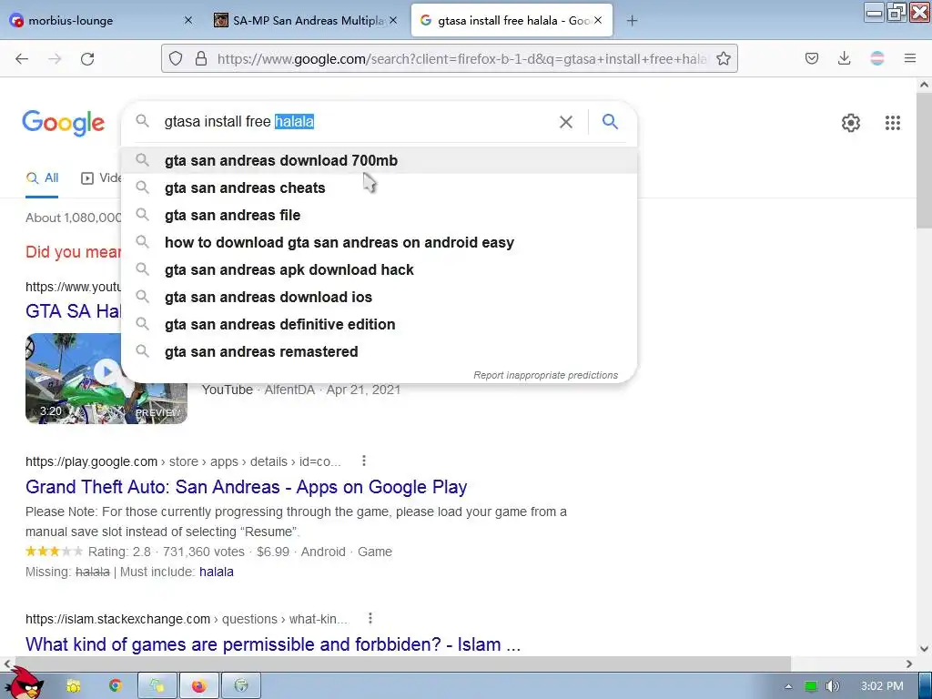Save page to Pocket
932x699 pixels.
(811, 58)
